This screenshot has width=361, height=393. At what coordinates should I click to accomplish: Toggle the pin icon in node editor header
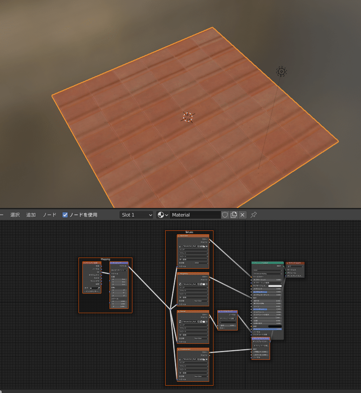point(254,215)
